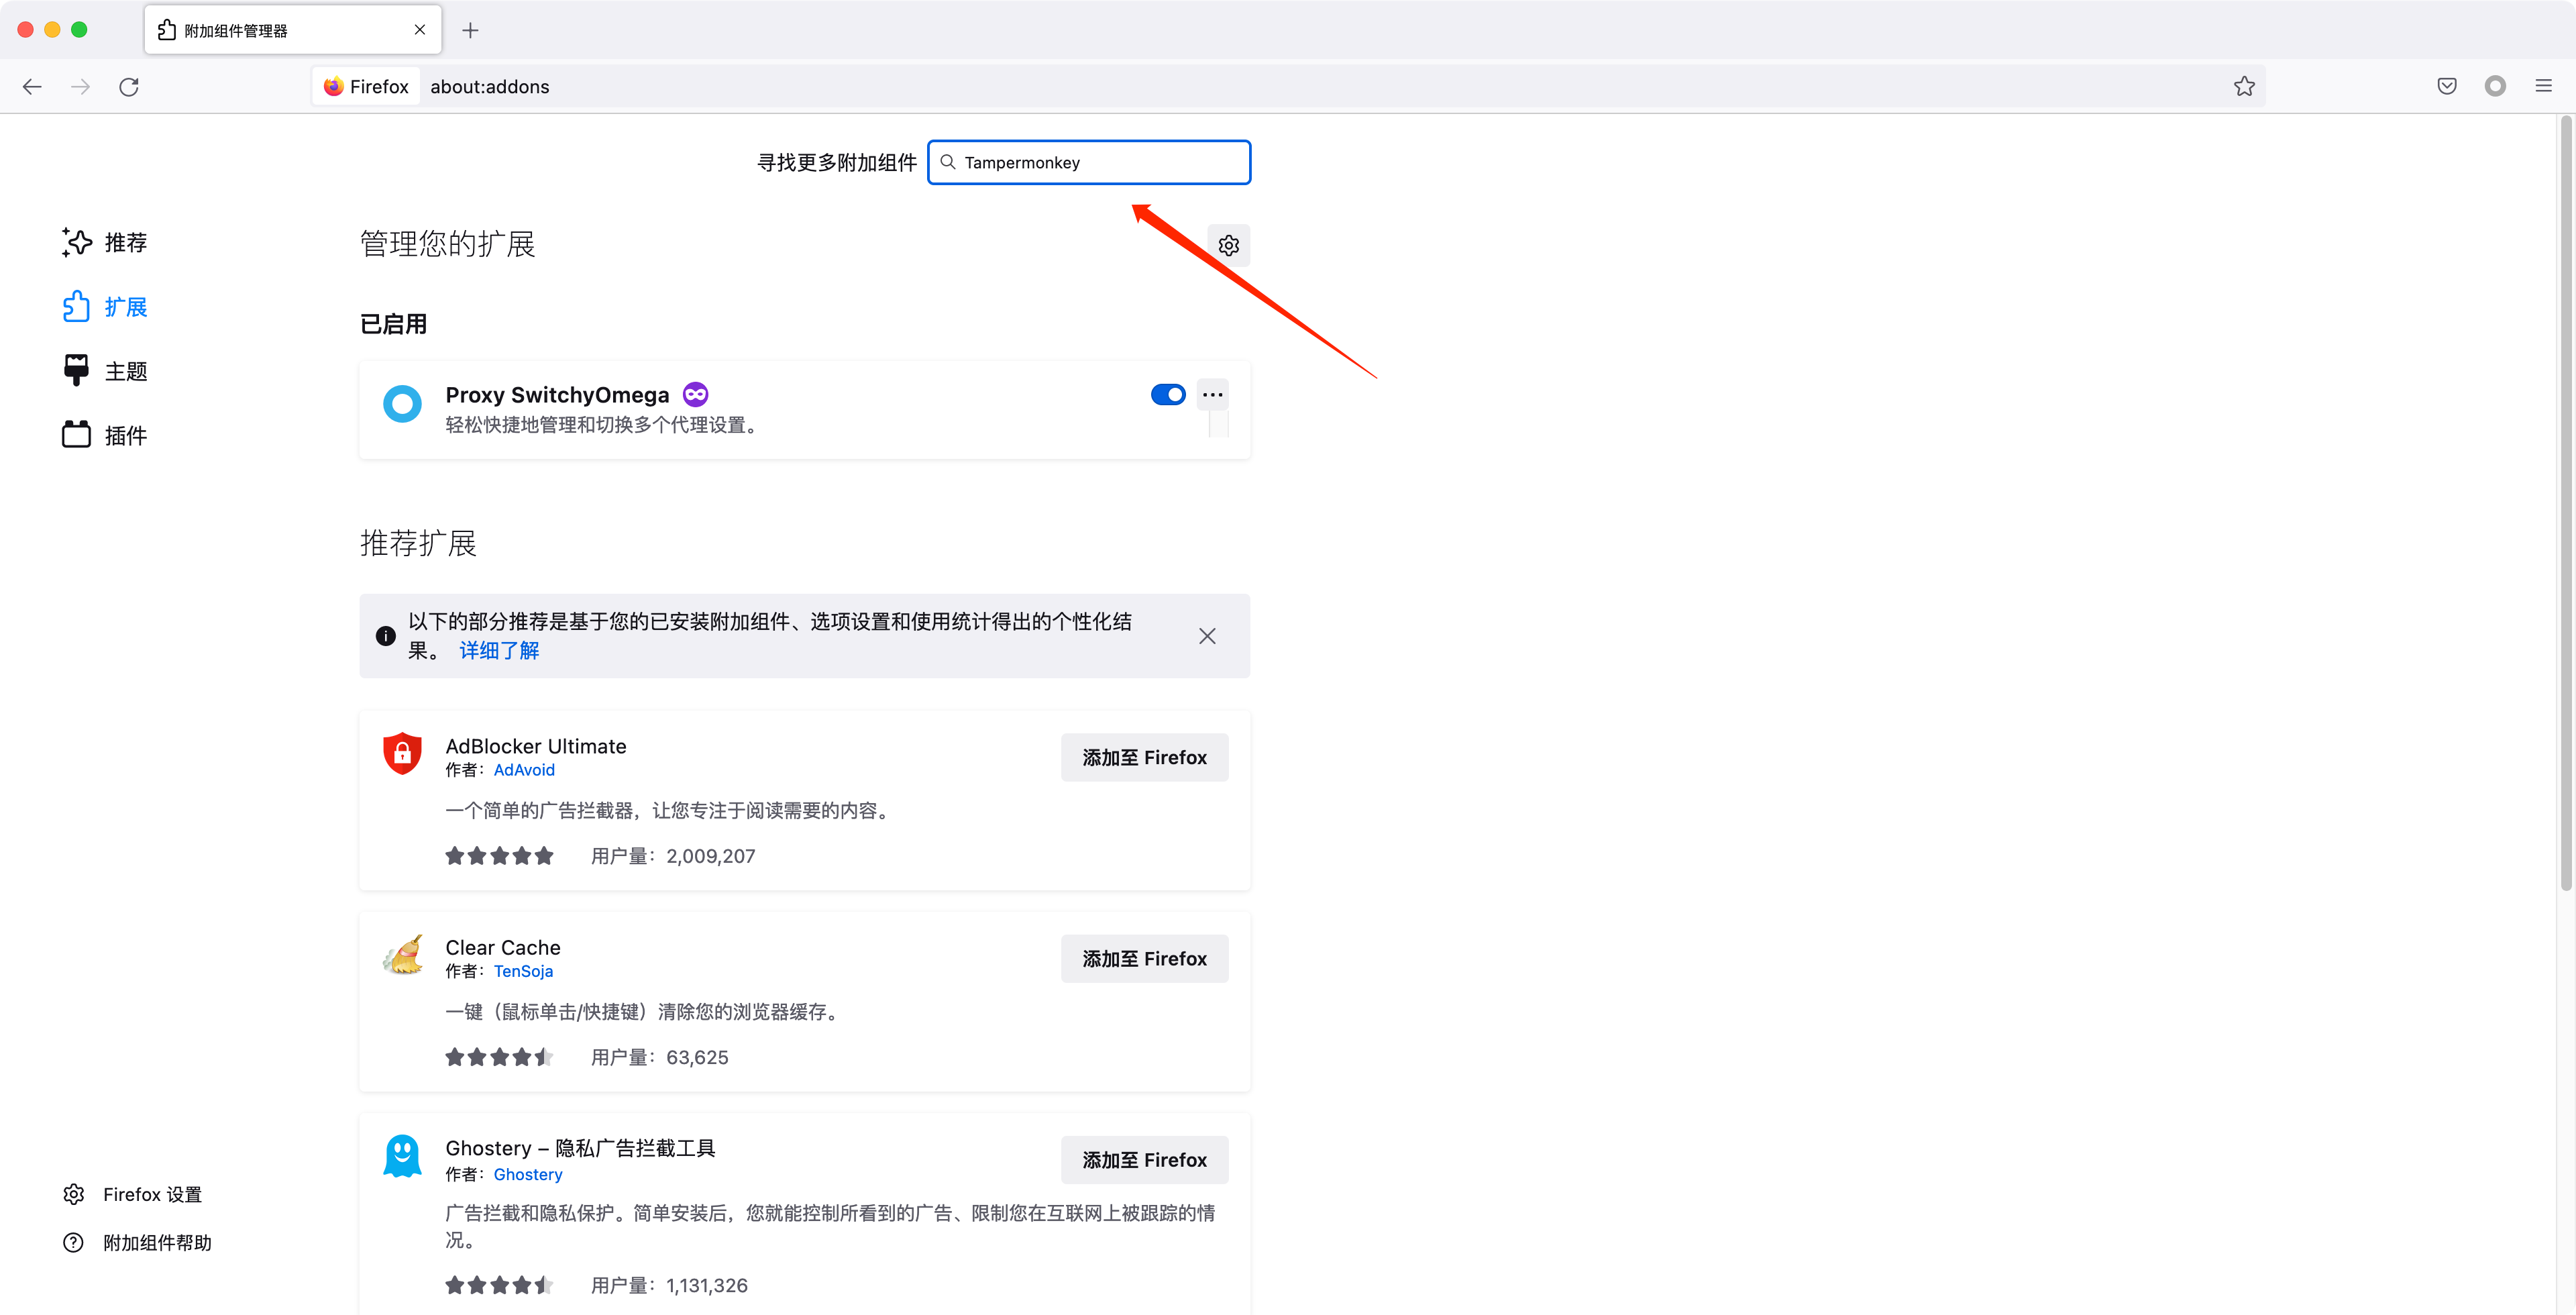Open the extension tools gear menu

click(1229, 245)
